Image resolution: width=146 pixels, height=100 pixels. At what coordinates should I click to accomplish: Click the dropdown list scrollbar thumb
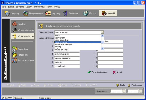(x=102, y=42)
